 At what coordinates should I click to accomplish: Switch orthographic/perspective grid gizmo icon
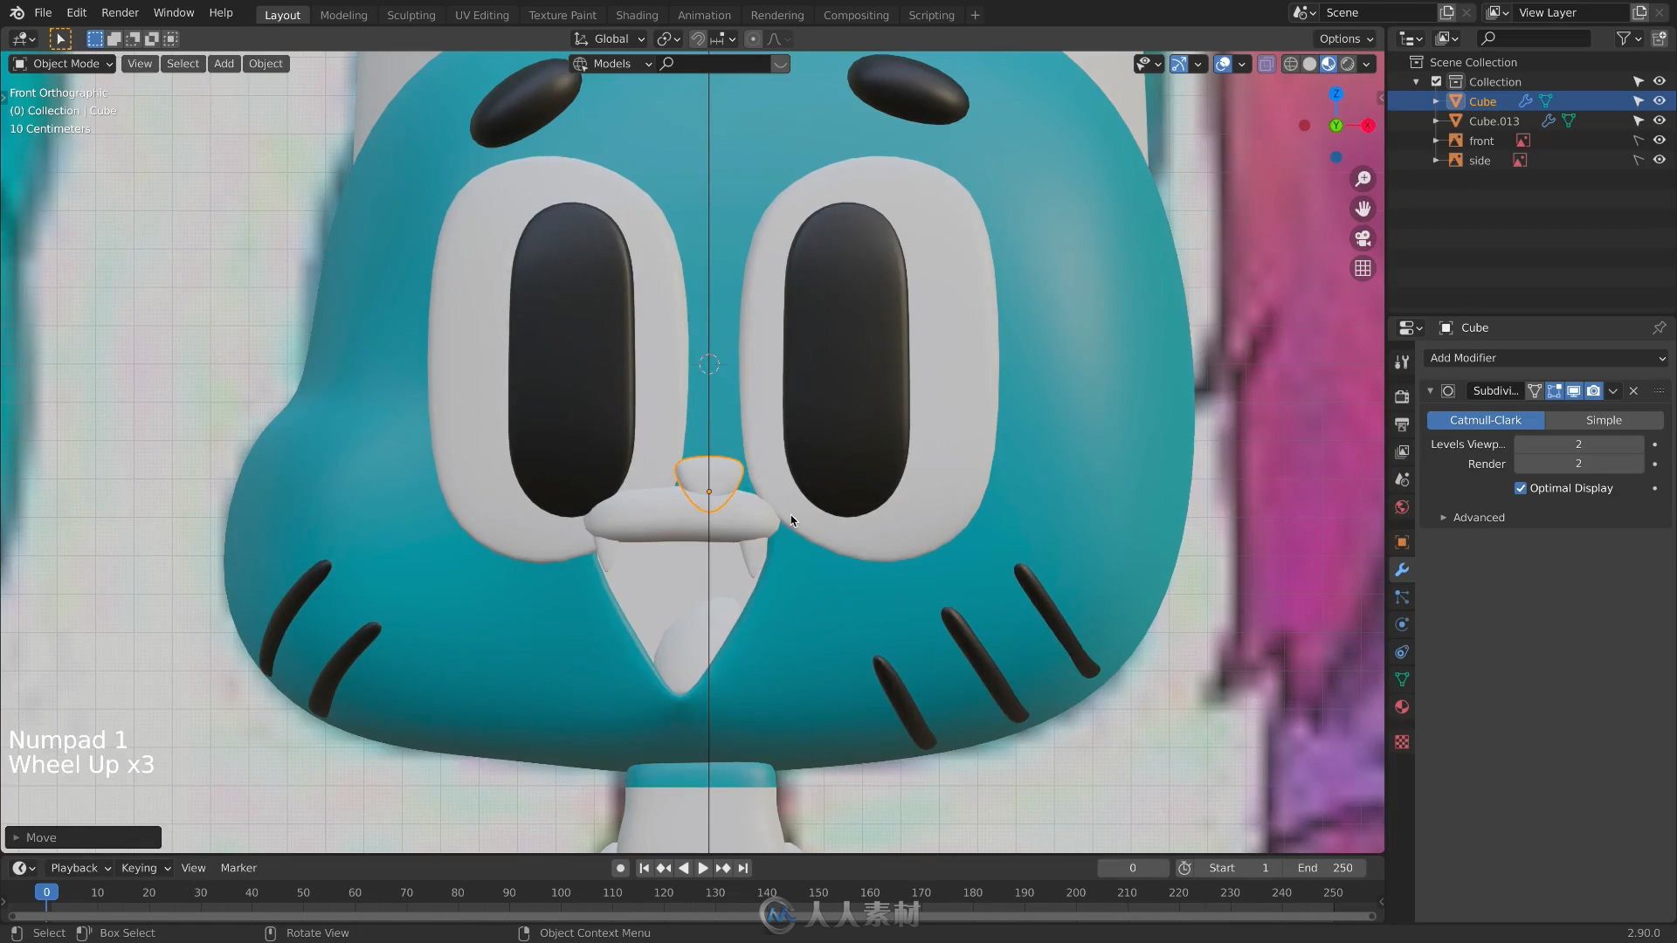[1363, 268]
